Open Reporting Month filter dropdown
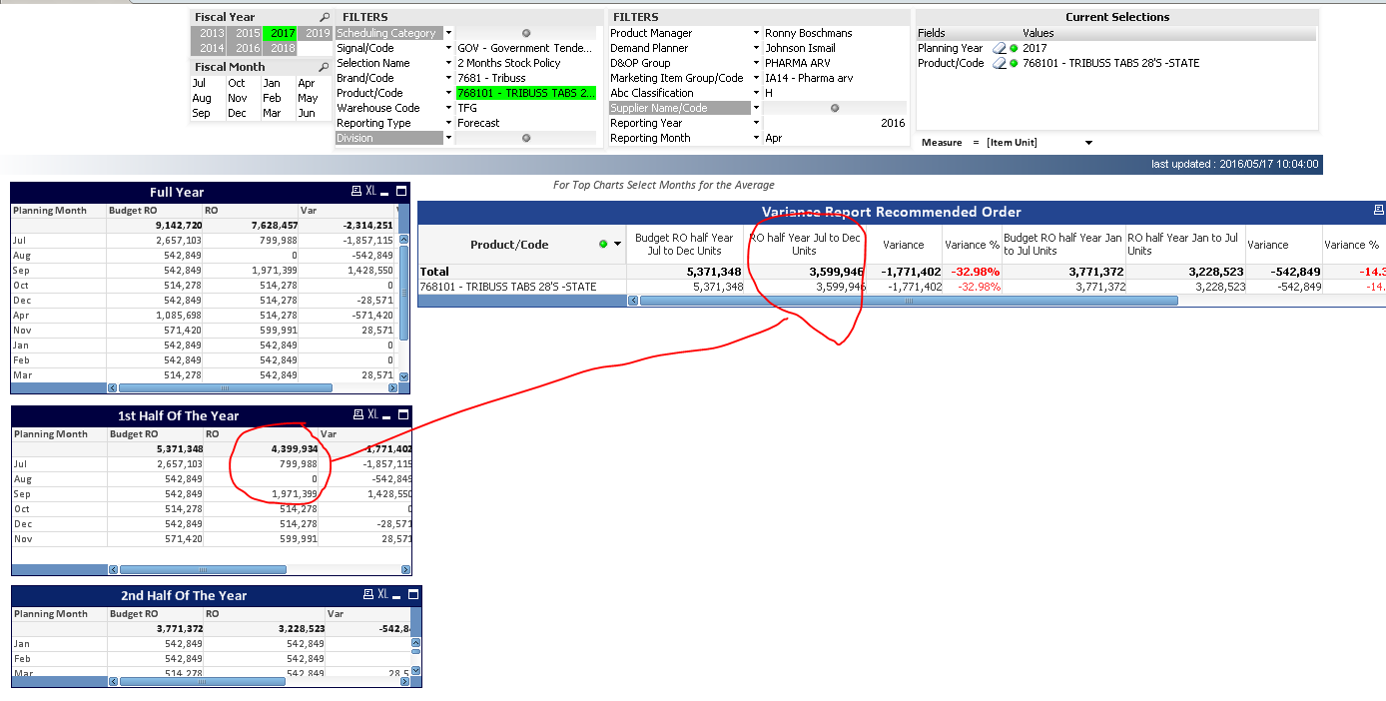The width and height of the screenshot is (1386, 701). (x=756, y=138)
